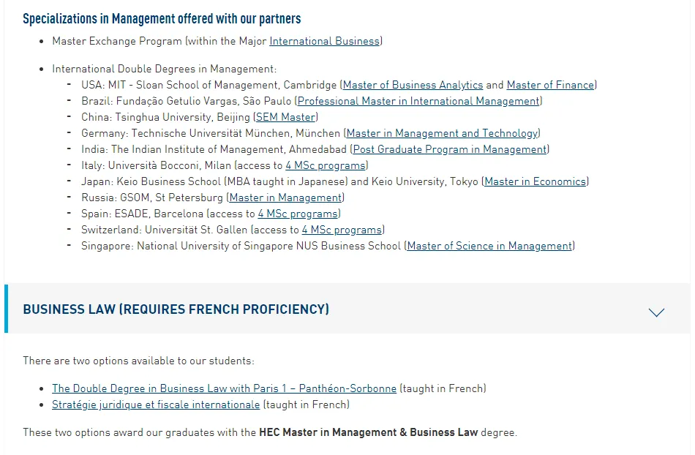Open Post Graduate Program in Management link

point(450,149)
